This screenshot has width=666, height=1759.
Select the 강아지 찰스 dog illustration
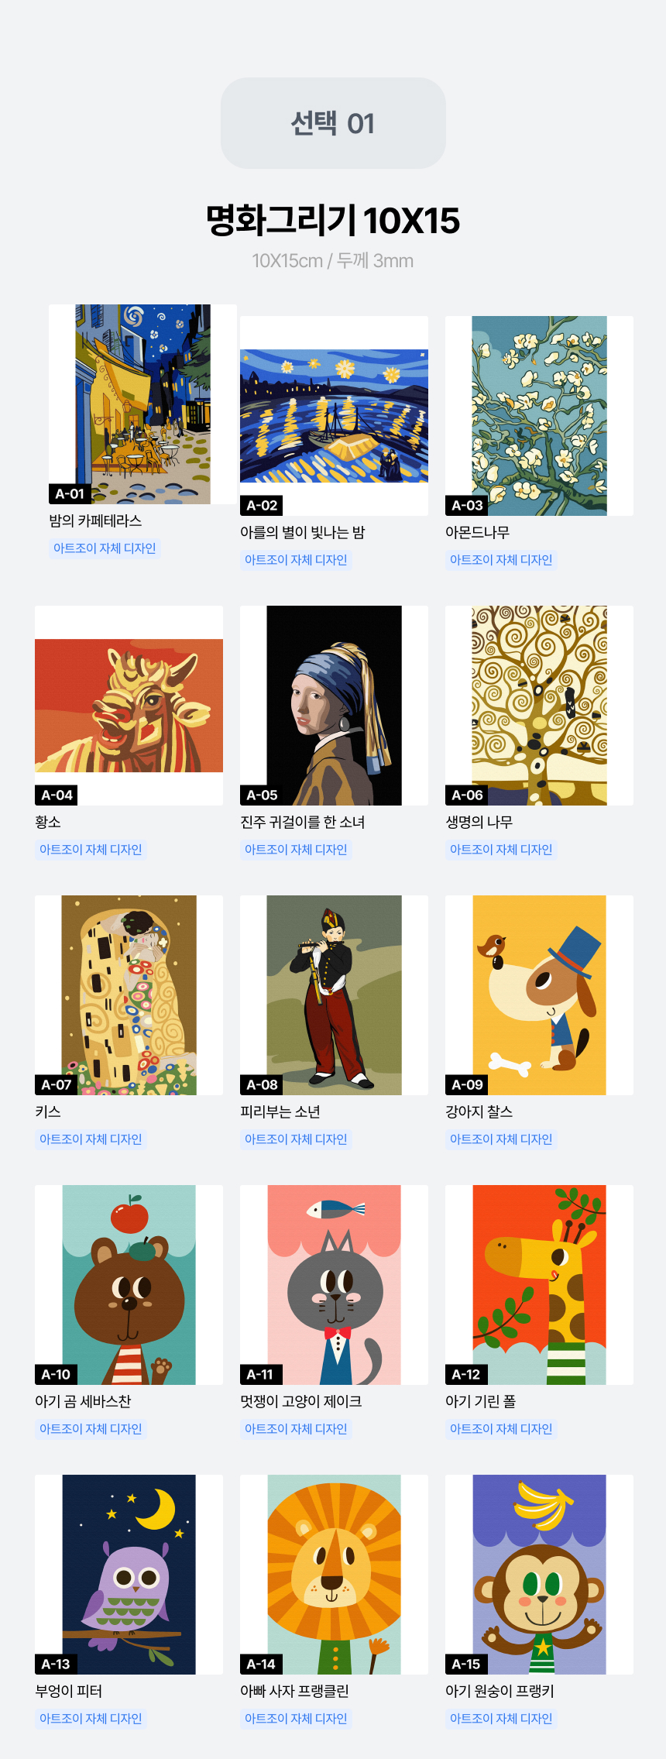click(x=539, y=995)
